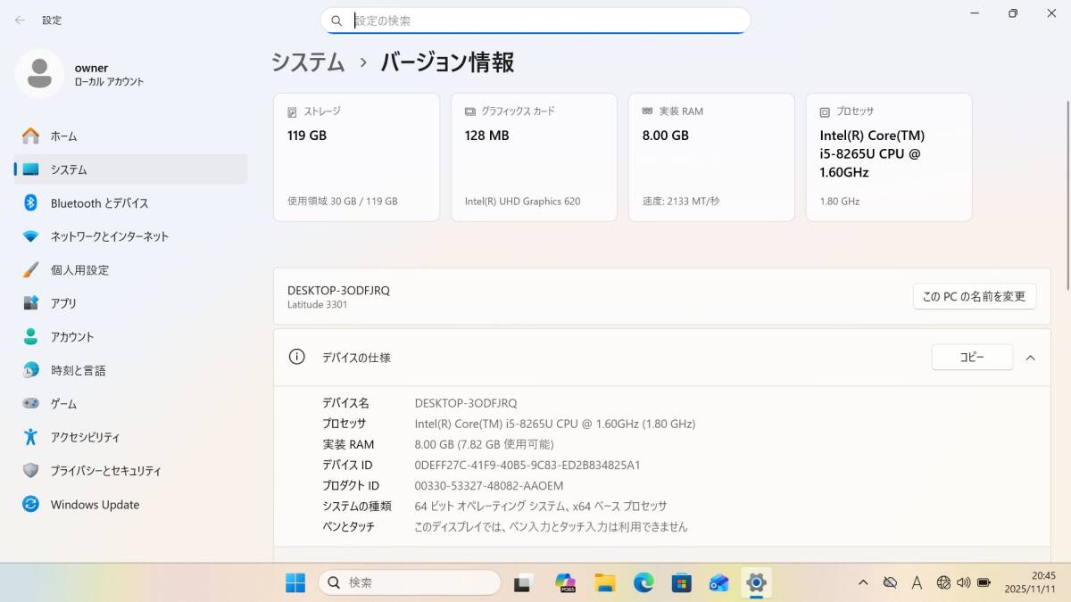Open the volume icon in system tray
The width and height of the screenshot is (1071, 602).
tap(962, 581)
